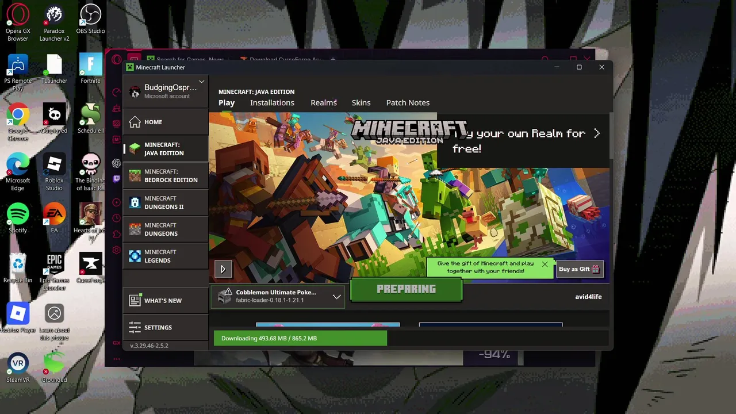Screen dimensions: 736x414
Task: Click the launcher version v.3.29.46-2.5.2 text
Action: [149, 346]
